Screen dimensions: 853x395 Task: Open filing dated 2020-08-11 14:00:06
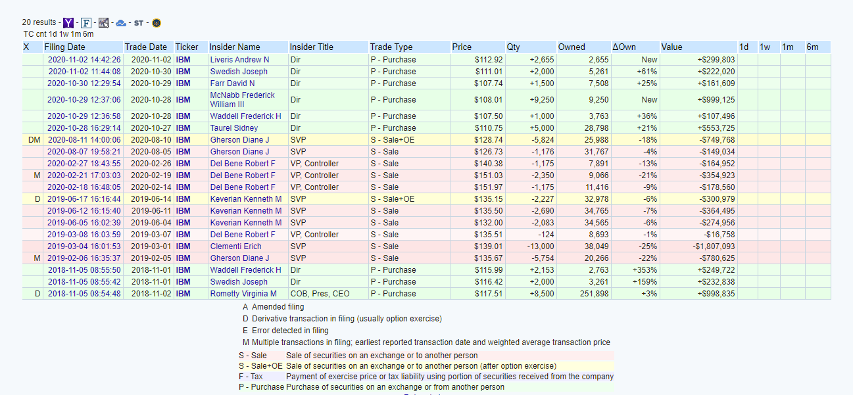[84, 140]
